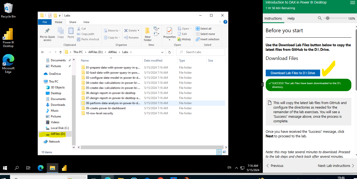Image resolution: width=357 pixels, height=179 pixels.
Task: Open the address bar dropdown arrow
Action: tap(162, 52)
